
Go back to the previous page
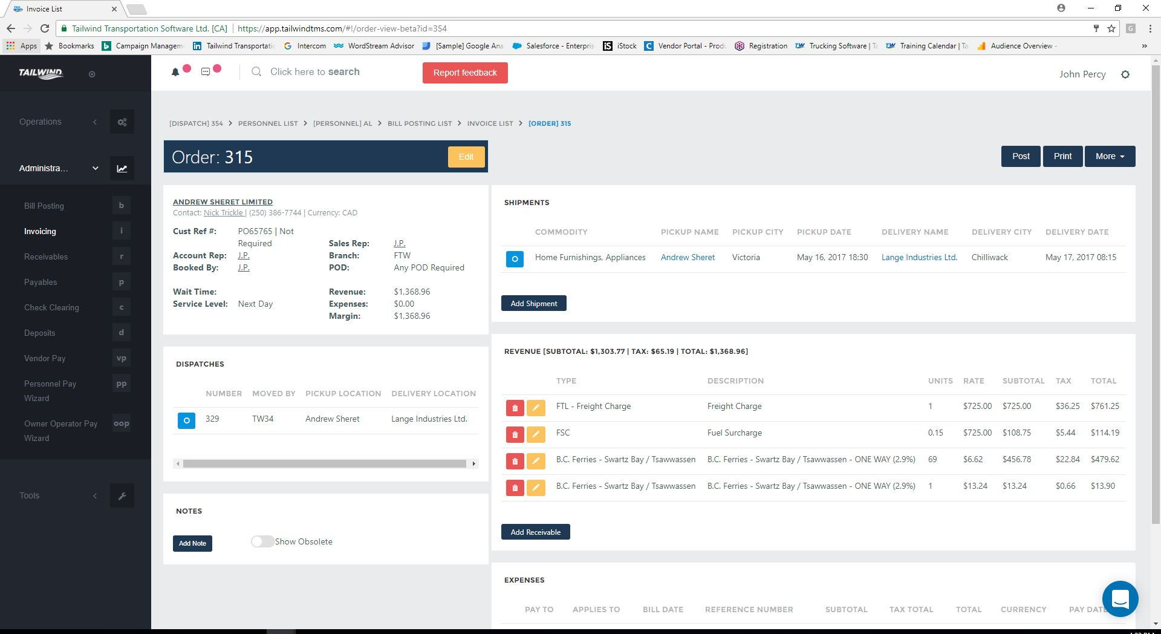[11, 28]
